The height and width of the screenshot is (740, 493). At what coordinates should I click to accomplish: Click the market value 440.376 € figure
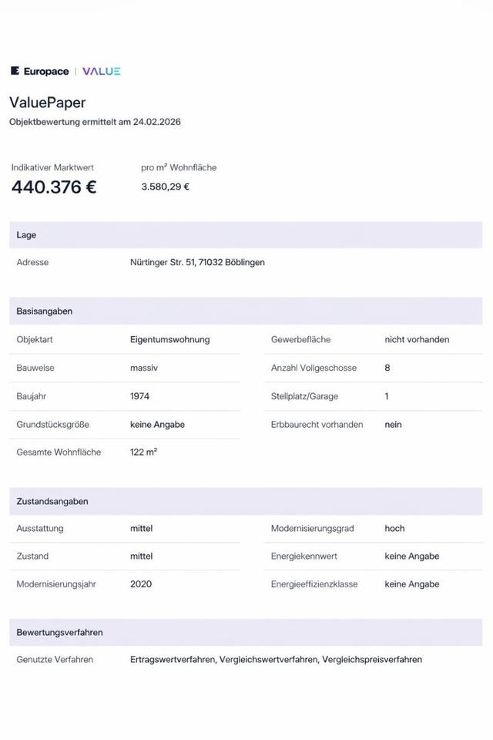(x=54, y=187)
